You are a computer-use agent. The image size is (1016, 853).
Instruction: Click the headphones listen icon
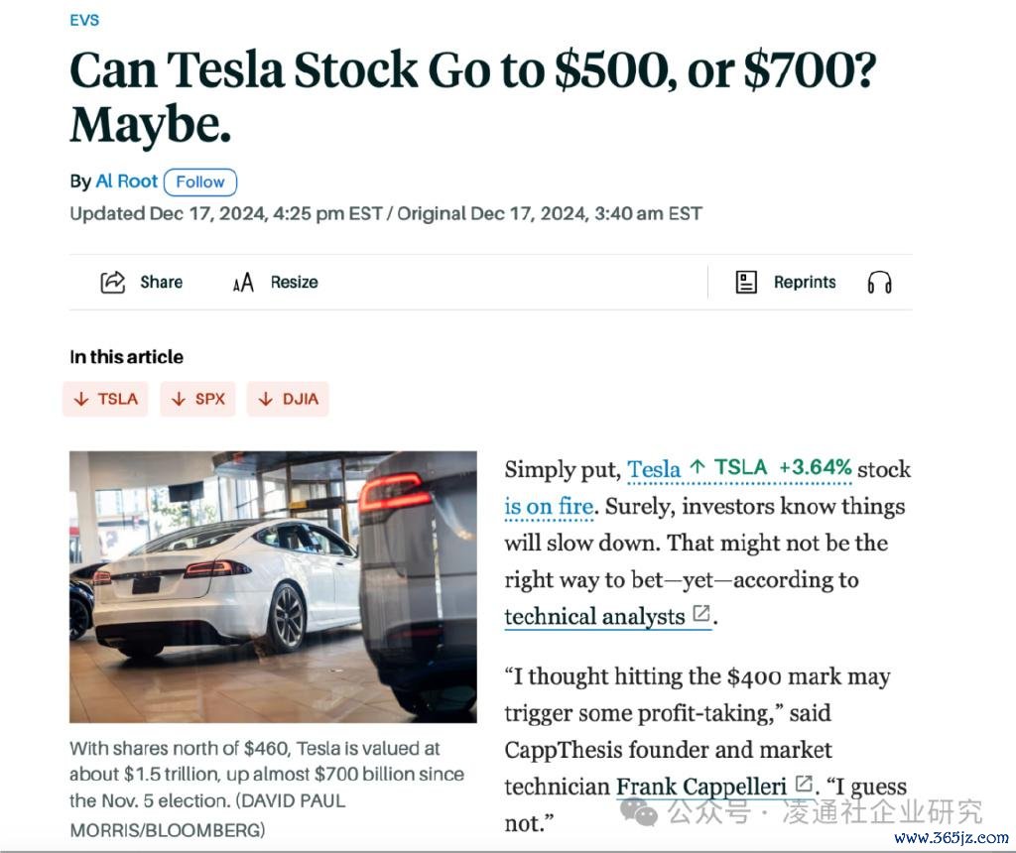(879, 283)
